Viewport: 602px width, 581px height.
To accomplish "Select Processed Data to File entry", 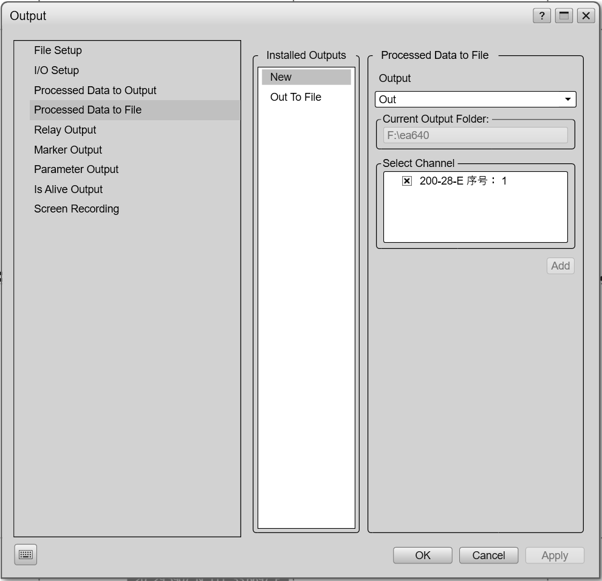I will click(87, 110).
